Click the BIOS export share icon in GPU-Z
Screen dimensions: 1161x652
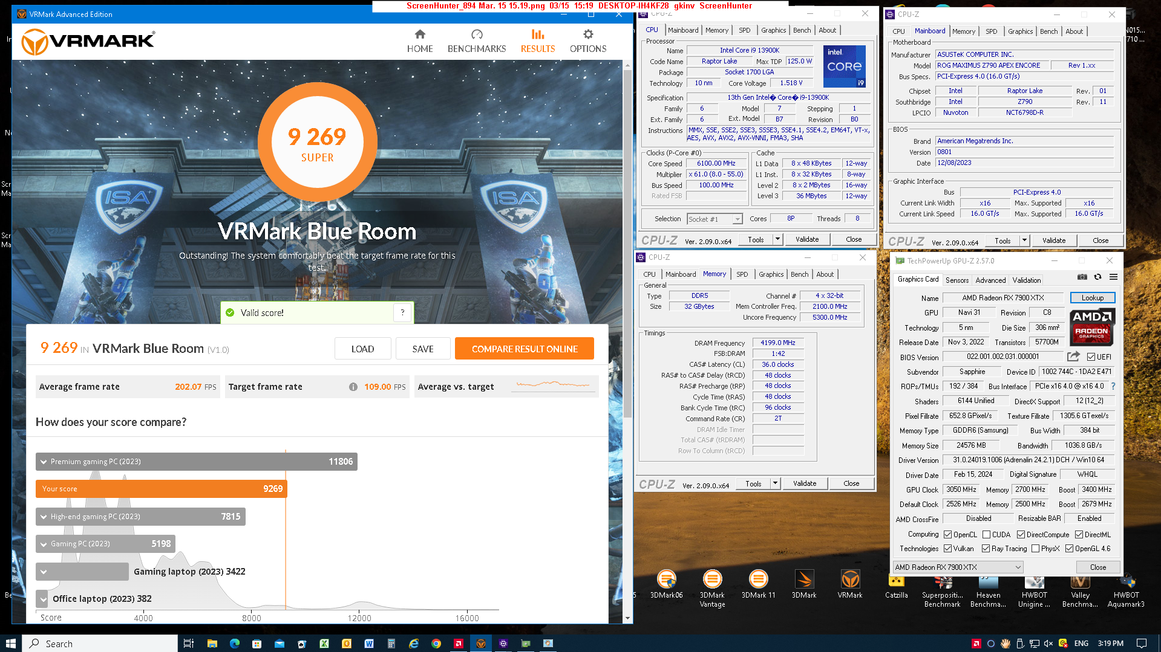pyautogui.click(x=1073, y=357)
